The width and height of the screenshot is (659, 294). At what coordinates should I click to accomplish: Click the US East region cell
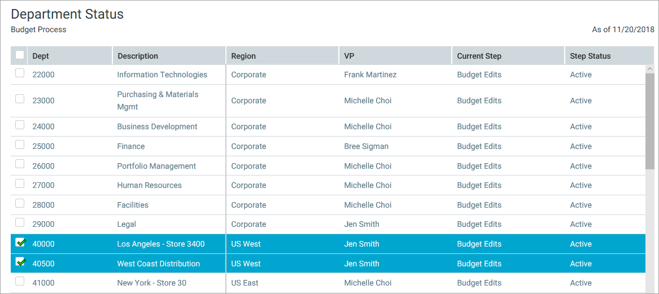pyautogui.click(x=245, y=283)
